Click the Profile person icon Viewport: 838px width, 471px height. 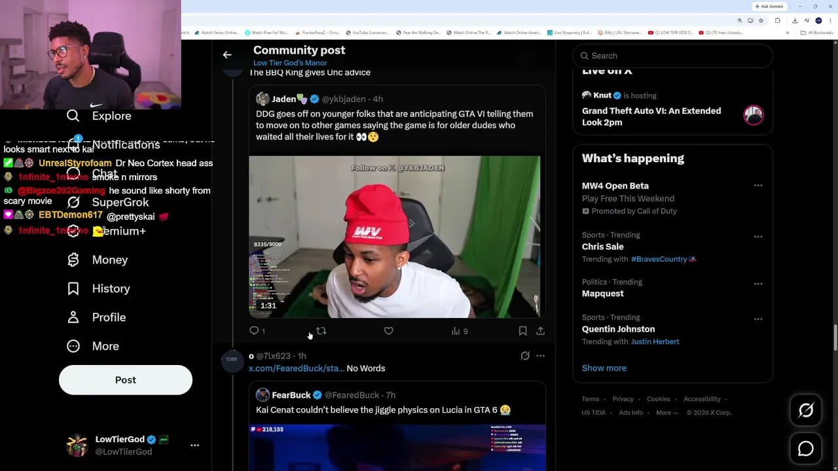tap(73, 317)
